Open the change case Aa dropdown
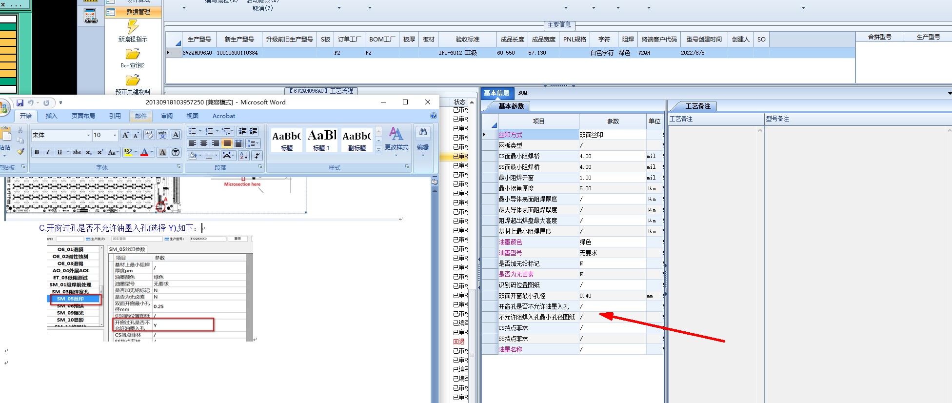The image size is (952, 403). click(113, 152)
